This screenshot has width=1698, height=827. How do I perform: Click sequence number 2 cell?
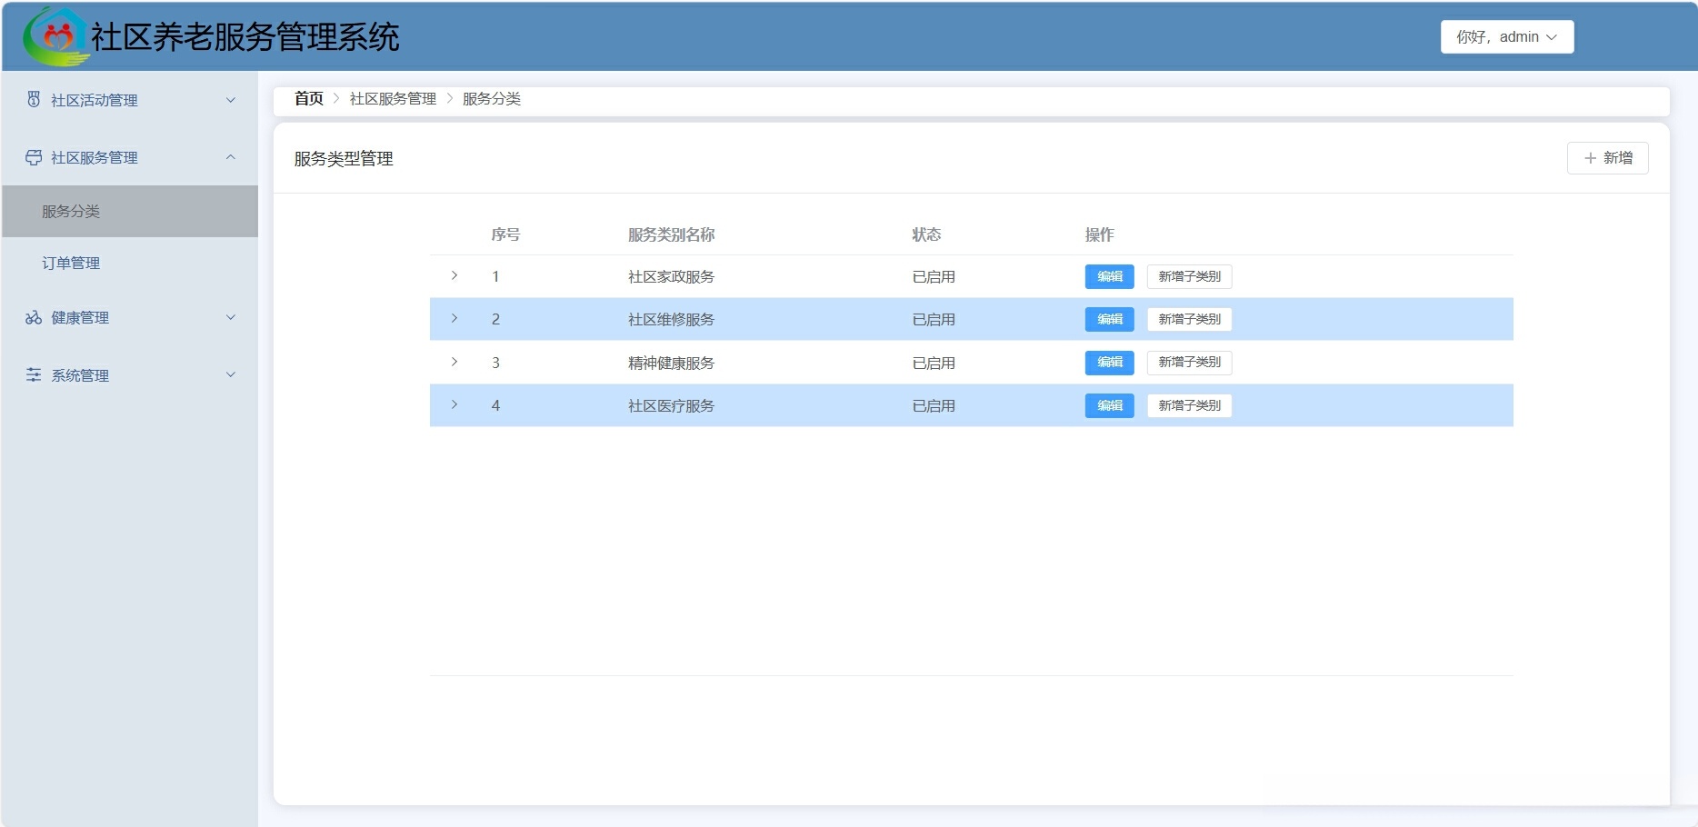tap(495, 319)
